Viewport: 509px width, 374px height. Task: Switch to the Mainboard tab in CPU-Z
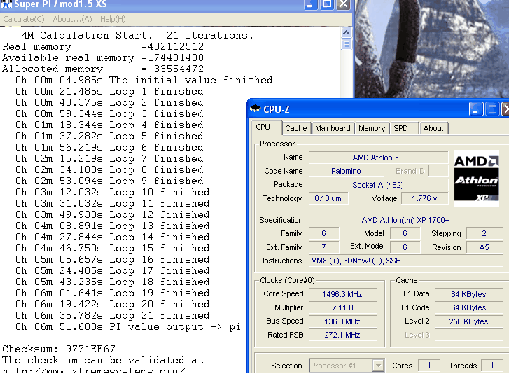pyautogui.click(x=333, y=128)
